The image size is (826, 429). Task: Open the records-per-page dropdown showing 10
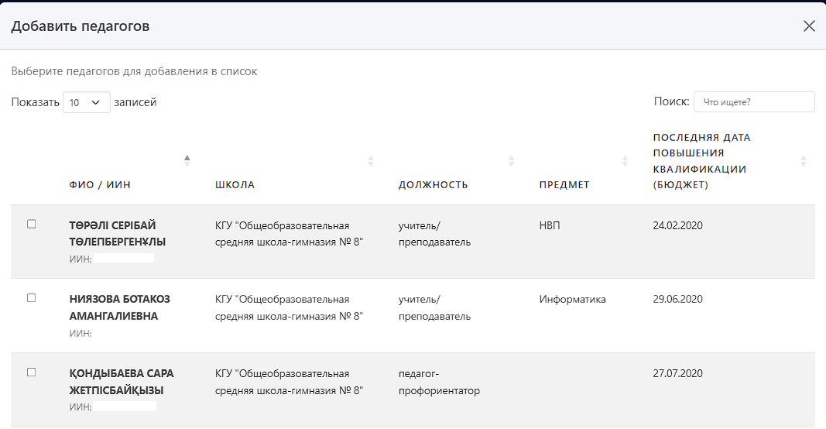pyautogui.click(x=86, y=102)
